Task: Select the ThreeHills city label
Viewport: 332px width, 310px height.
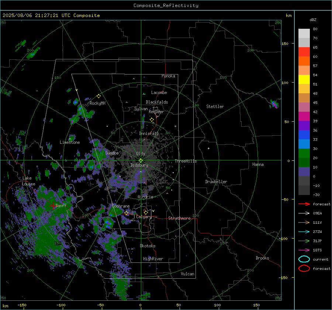Action: click(186, 161)
